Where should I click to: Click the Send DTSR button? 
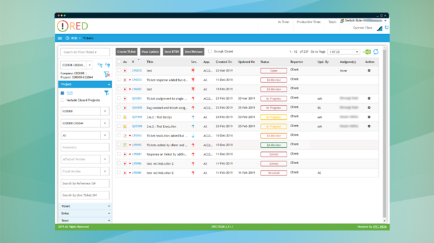[x=171, y=52]
